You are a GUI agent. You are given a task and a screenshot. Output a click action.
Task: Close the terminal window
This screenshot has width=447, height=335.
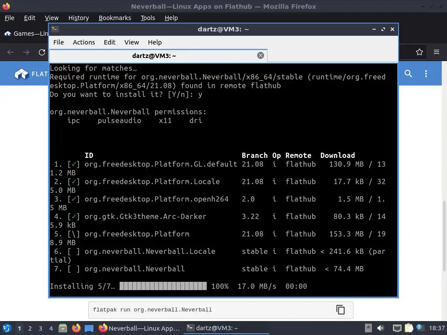[x=392, y=29]
